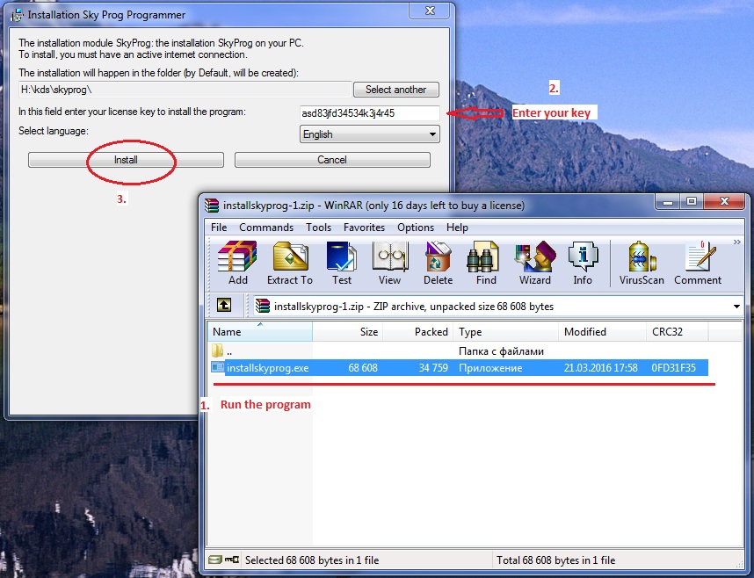Click the toolbar overflow chevron in WinRAR
Screen dimensions: 754x578
737,242
